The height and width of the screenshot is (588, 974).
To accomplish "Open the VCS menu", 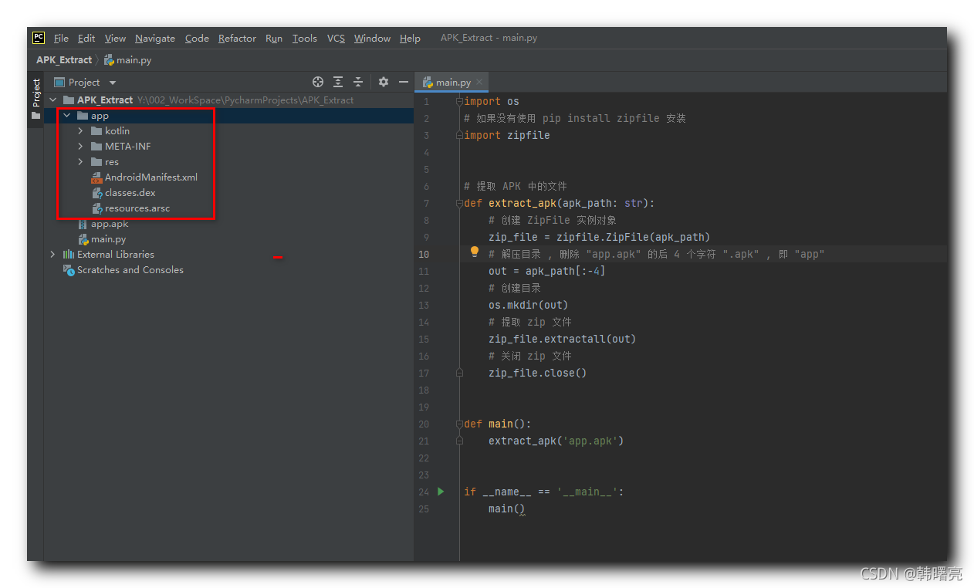I will coord(336,38).
